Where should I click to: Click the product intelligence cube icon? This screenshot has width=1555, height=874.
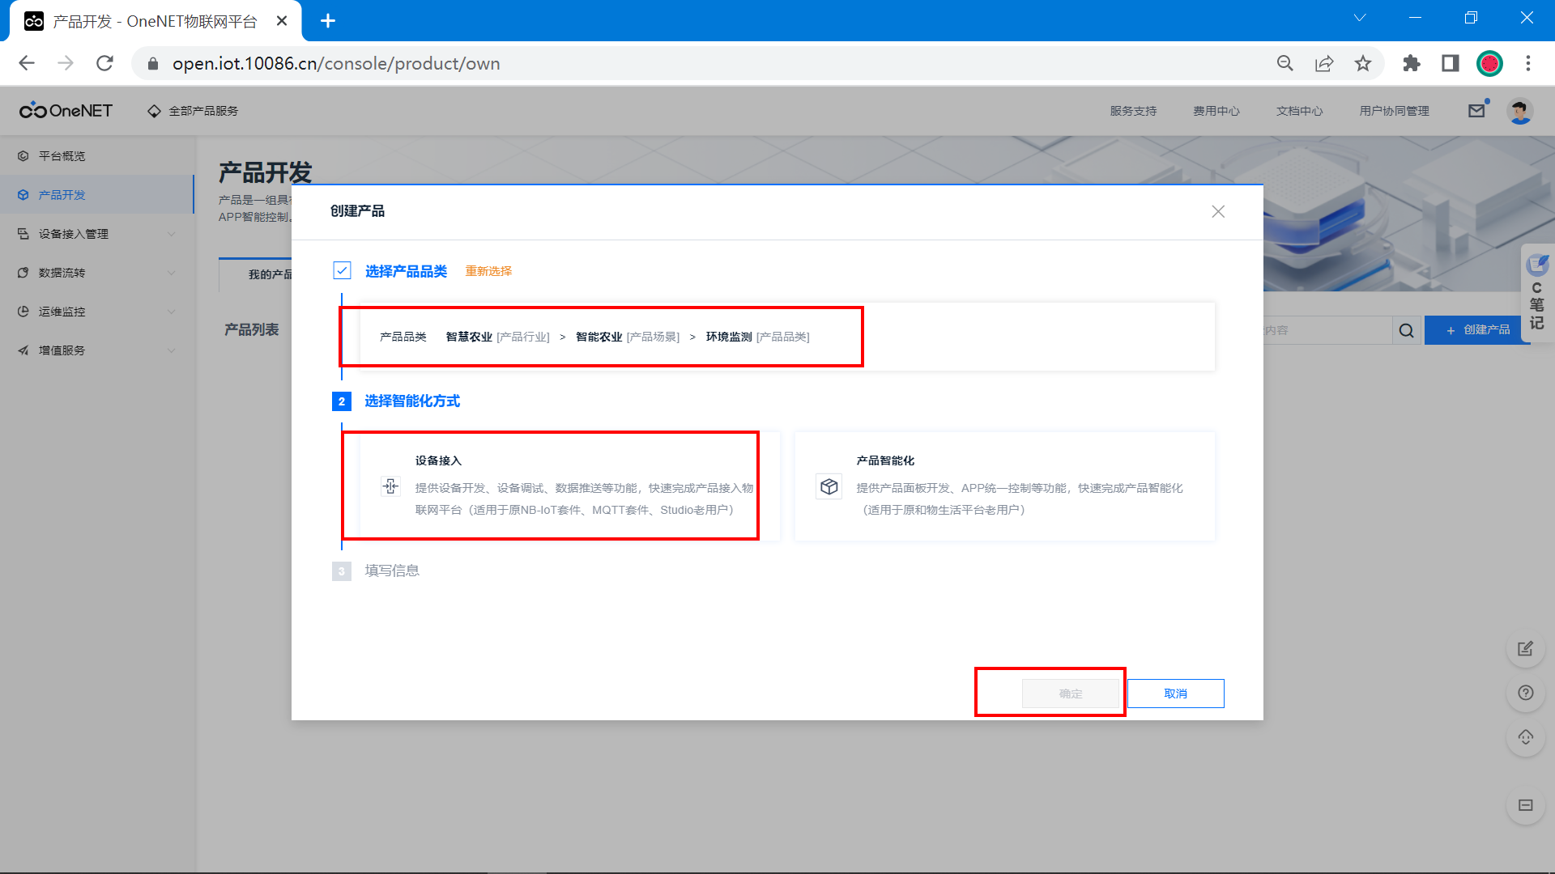829,486
